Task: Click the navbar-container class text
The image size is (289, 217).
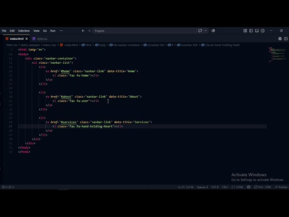Action: [x=59, y=58]
